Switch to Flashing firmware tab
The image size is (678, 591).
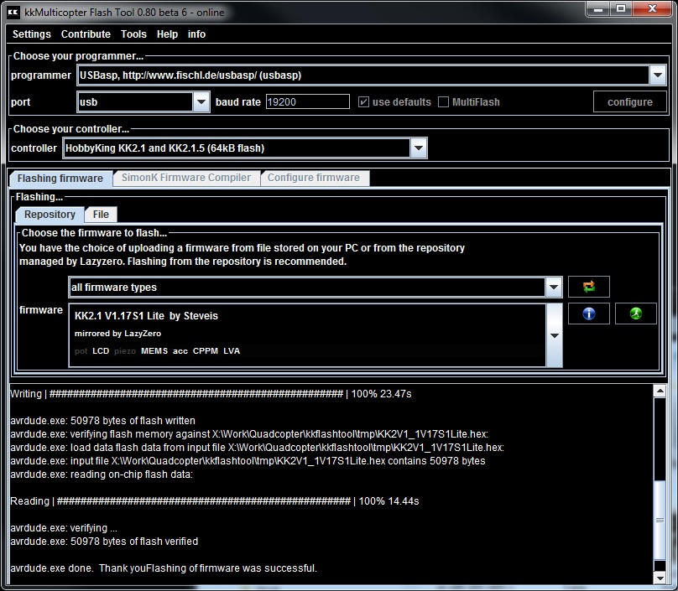coord(60,179)
